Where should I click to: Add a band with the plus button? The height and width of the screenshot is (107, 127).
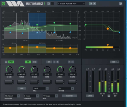pos(69,62)
